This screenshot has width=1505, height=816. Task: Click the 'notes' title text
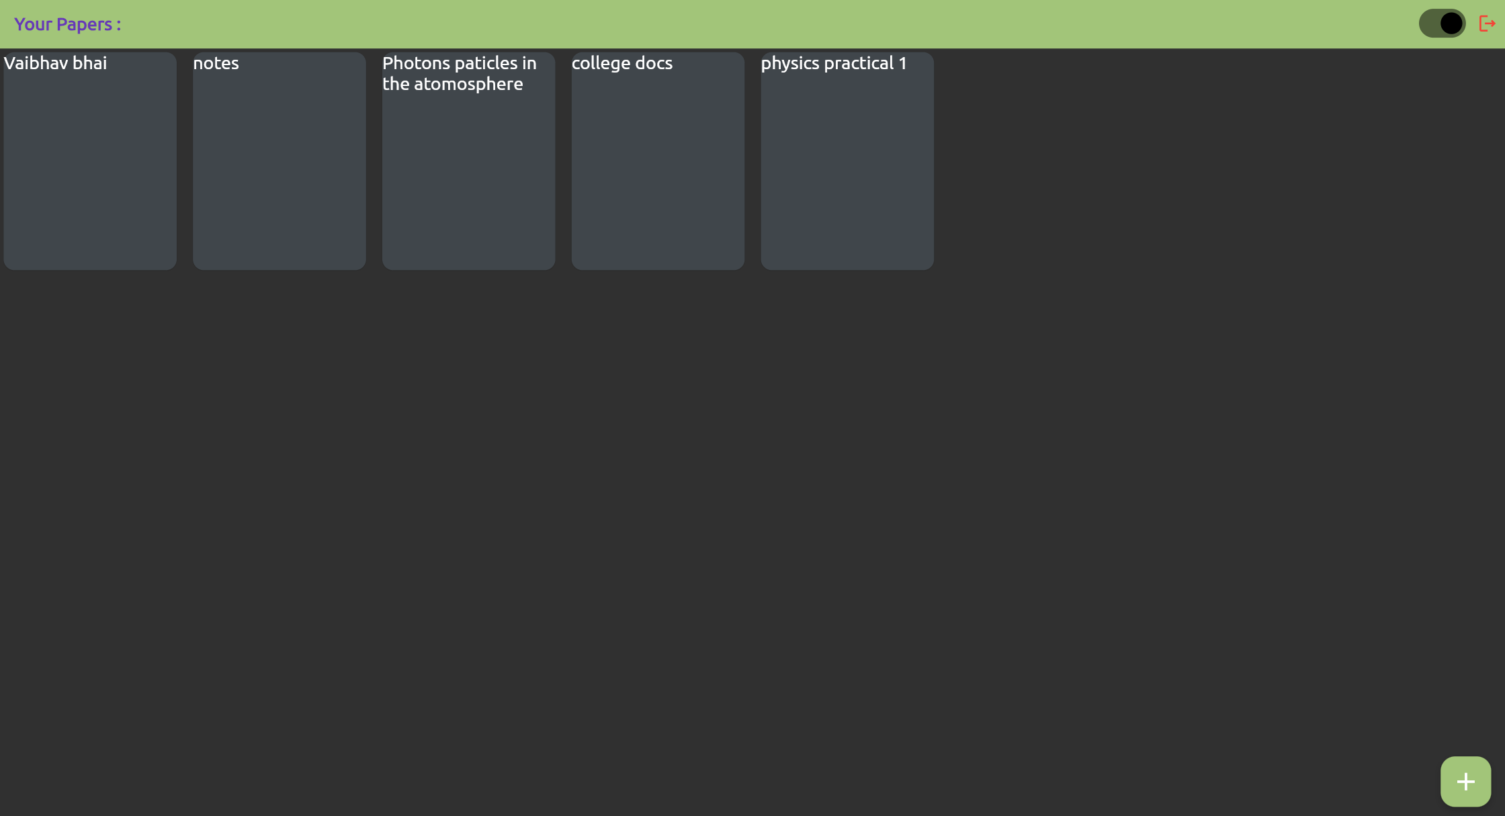216,63
